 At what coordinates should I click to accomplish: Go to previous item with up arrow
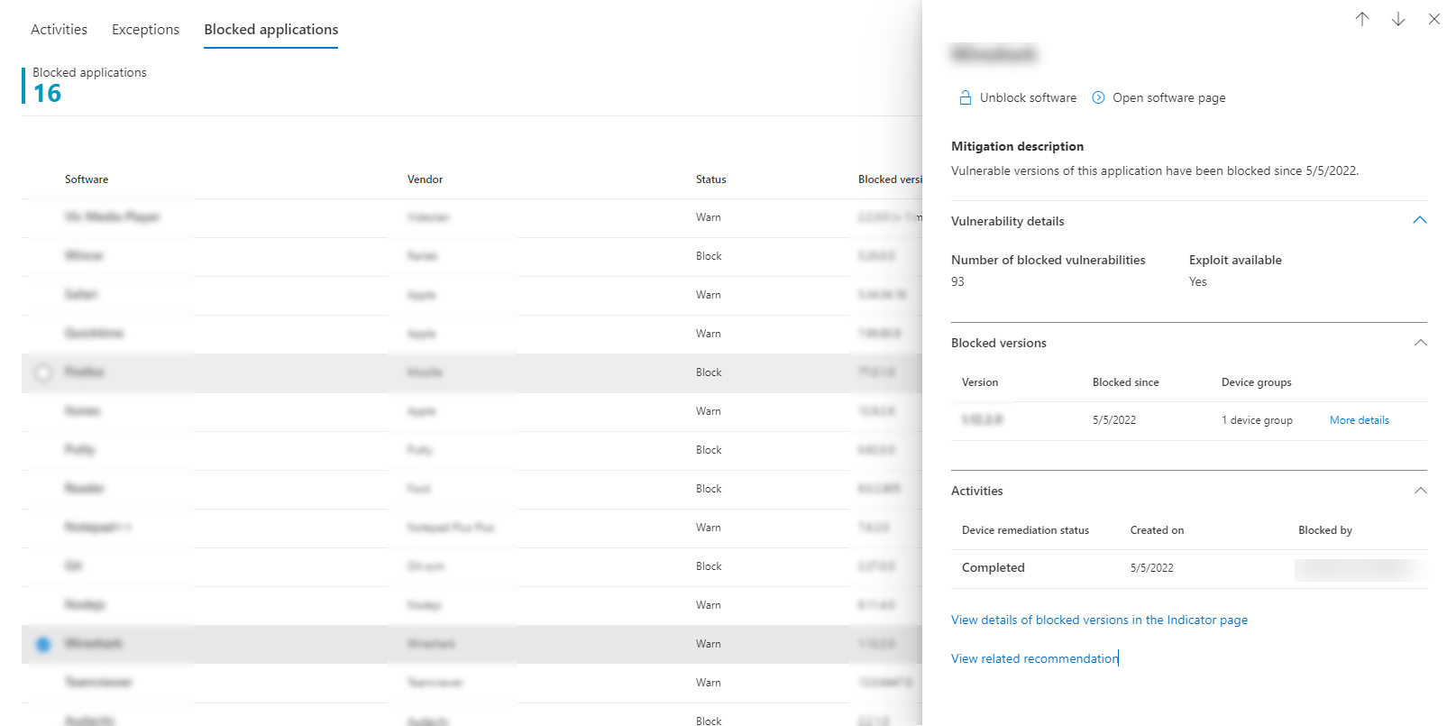click(1362, 19)
